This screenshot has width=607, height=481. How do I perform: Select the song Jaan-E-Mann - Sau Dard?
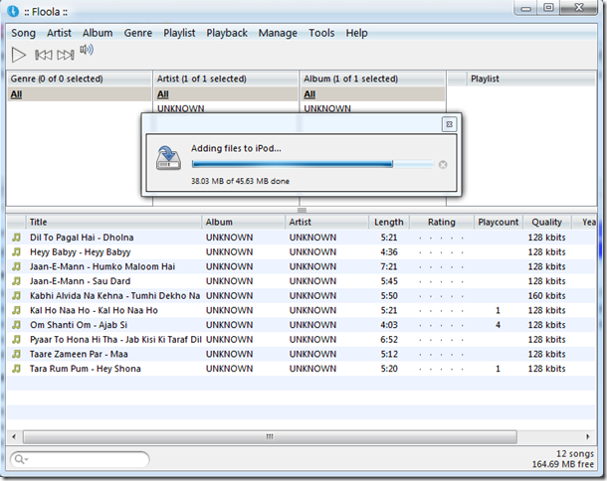(301, 280)
